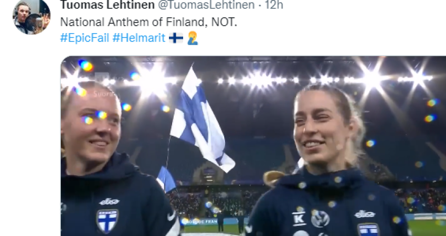Click the Finland crest on right jacket
The height and width of the screenshot is (236, 446).
tap(368, 230)
